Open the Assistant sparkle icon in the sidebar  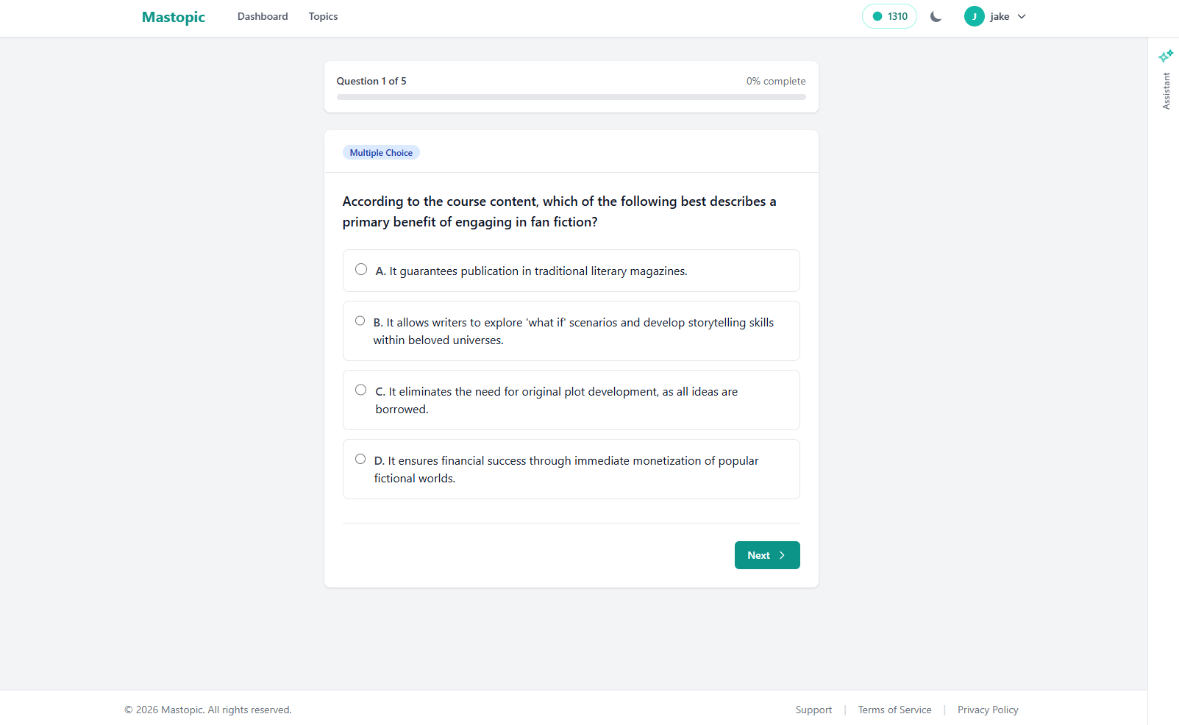[1166, 55]
